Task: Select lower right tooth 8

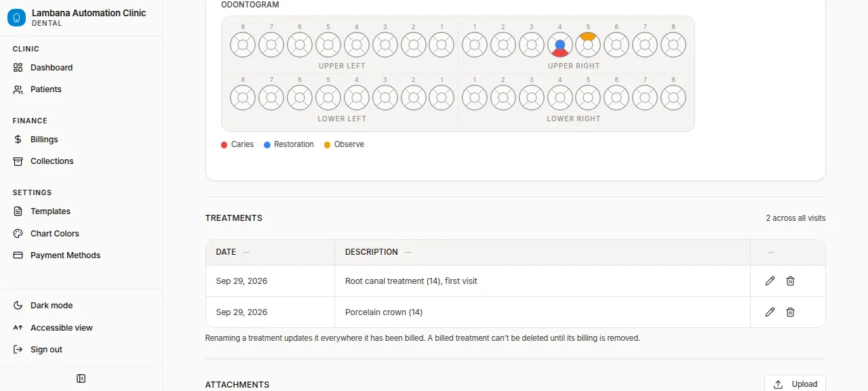Action: (x=674, y=98)
